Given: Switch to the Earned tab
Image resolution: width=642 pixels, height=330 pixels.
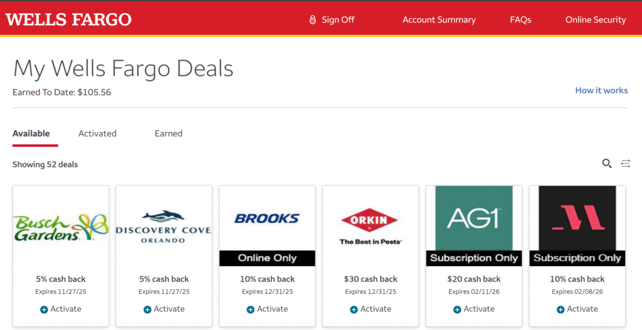Looking at the screenshot, I should (168, 133).
